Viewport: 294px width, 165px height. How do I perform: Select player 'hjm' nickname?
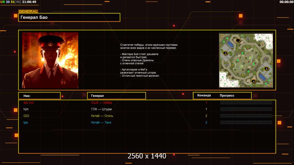click(x=26, y=109)
